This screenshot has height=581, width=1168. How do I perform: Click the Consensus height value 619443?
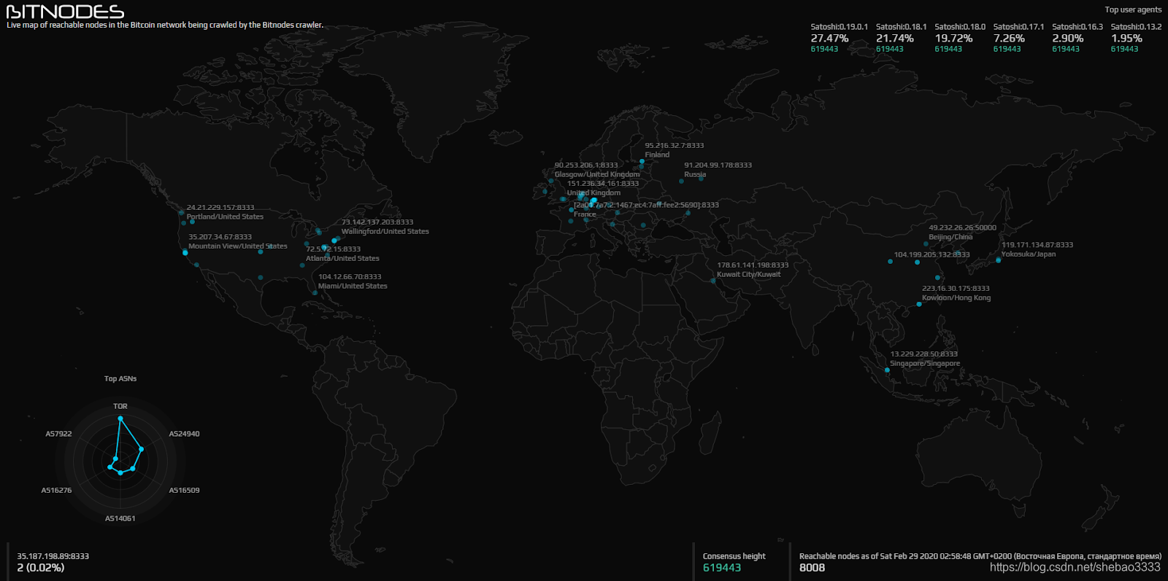pos(722,567)
